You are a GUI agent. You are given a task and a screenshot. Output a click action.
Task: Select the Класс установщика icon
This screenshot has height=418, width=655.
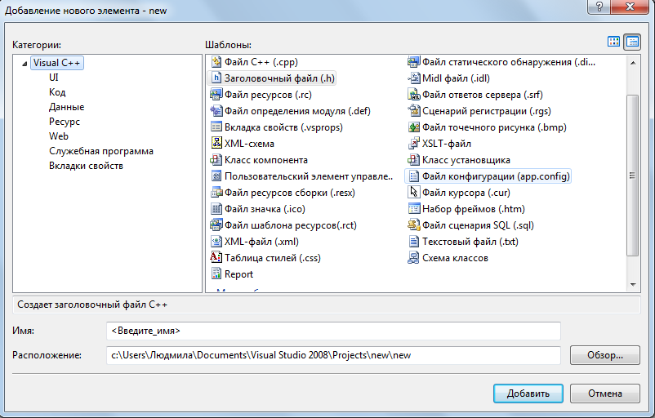click(x=413, y=160)
